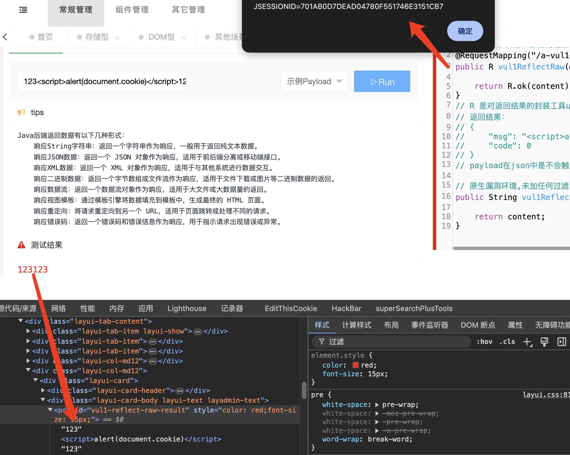Image resolution: width=570 pixels, height=455 pixels.
Task: Switch to the DOM 断点 tab
Action: click(478, 325)
